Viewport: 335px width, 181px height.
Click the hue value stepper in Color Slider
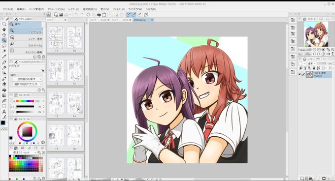click(43, 101)
